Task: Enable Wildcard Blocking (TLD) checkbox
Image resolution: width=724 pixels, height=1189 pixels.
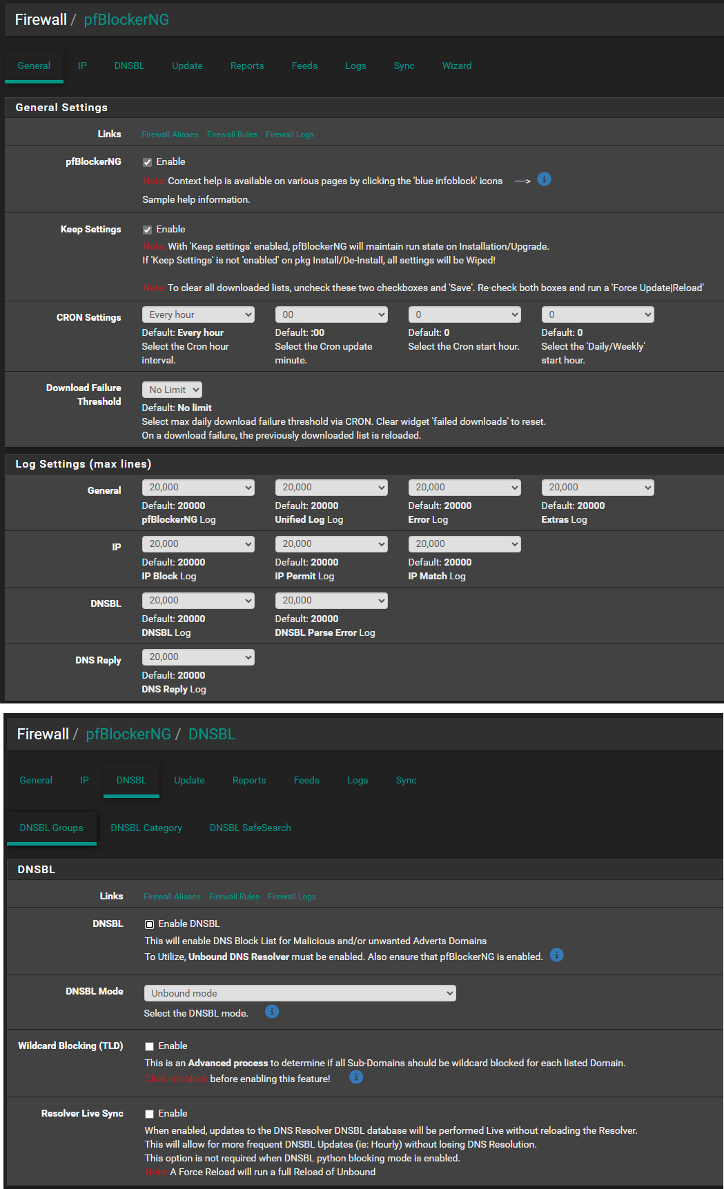Action: click(149, 1046)
